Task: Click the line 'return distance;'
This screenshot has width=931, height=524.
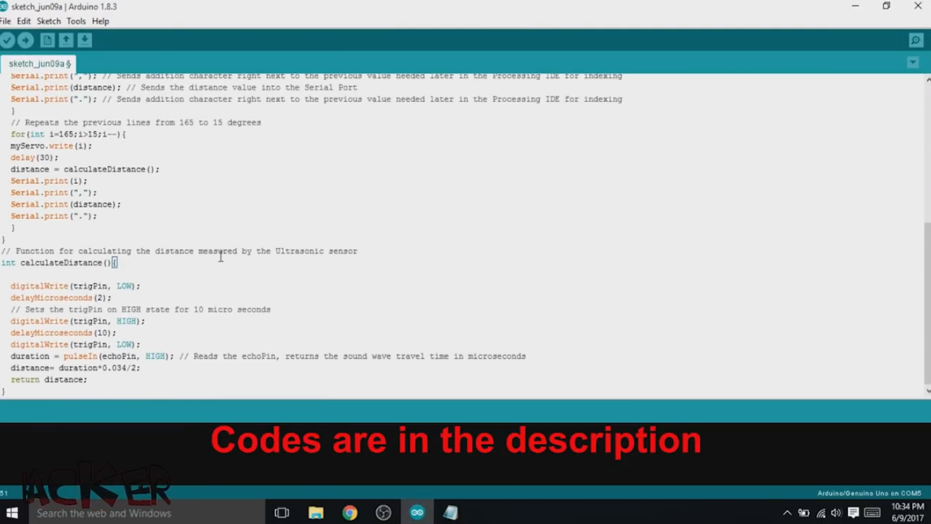Action: coord(49,380)
